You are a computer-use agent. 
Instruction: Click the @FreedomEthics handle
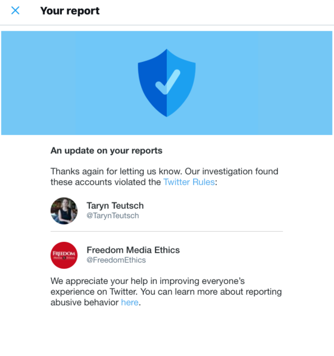(116, 260)
